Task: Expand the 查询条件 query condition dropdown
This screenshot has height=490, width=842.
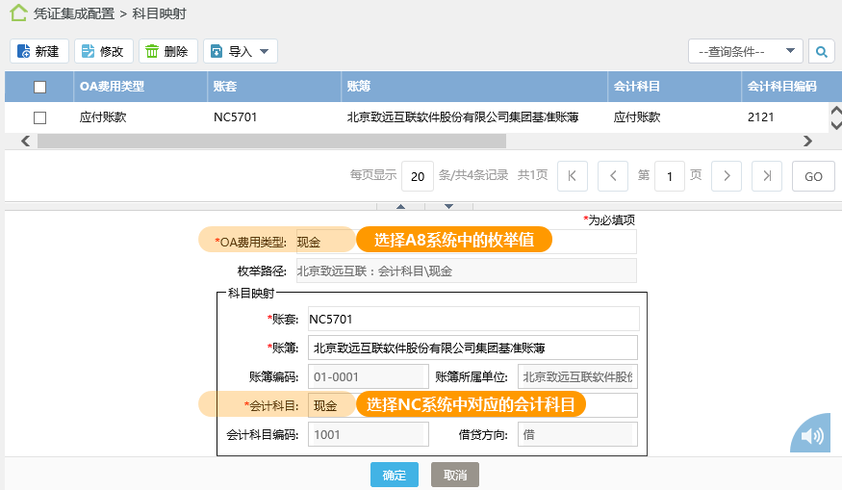Action: [x=745, y=51]
